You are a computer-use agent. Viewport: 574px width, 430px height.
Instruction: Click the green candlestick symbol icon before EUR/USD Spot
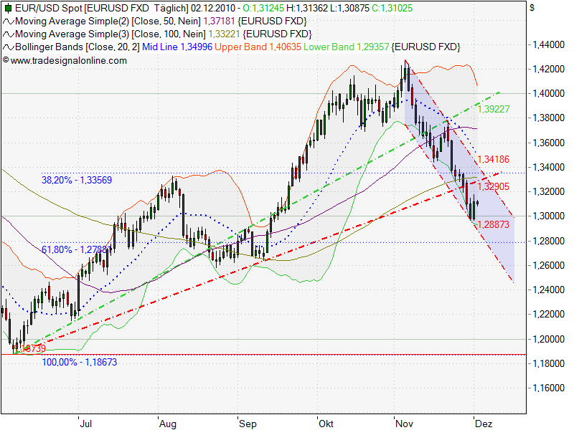[x=6, y=9]
